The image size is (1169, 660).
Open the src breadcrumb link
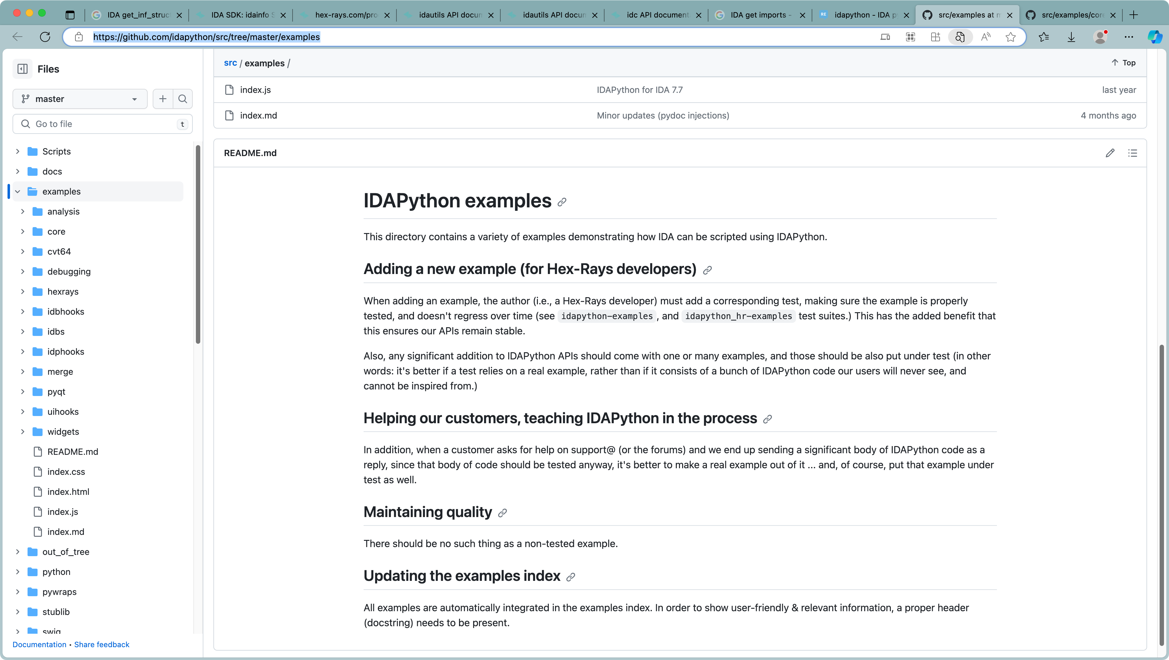coord(231,63)
